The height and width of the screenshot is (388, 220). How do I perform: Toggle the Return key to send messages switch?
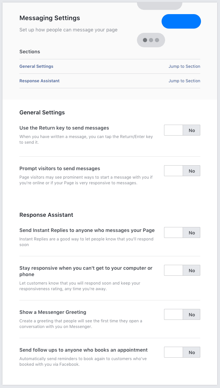pyautogui.click(x=182, y=130)
